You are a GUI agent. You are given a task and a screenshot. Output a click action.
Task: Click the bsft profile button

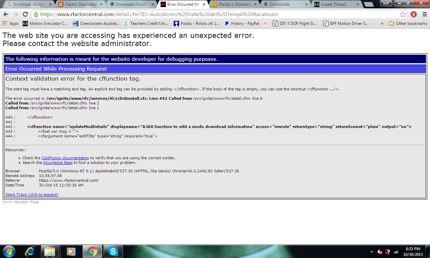(x=386, y=2)
